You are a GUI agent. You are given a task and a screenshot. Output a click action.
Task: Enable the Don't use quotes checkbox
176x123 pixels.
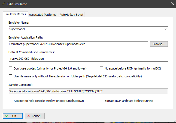(x=10, y=68)
